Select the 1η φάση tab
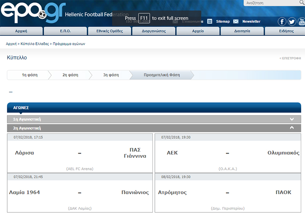Viewport: 305px width, 217px height. (x=29, y=75)
